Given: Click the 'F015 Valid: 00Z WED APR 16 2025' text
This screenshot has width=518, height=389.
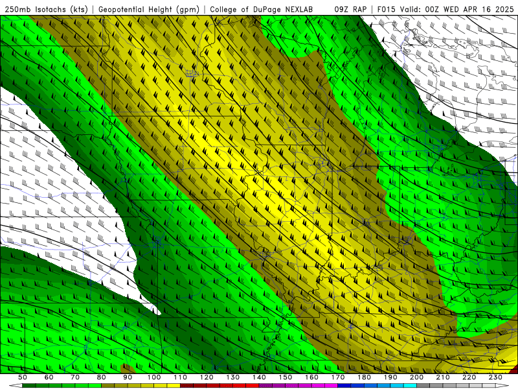Looking at the screenshot, I should tap(445, 9).
